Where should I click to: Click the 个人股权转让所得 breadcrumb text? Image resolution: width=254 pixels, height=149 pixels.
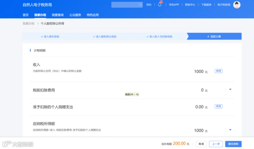[52, 24]
